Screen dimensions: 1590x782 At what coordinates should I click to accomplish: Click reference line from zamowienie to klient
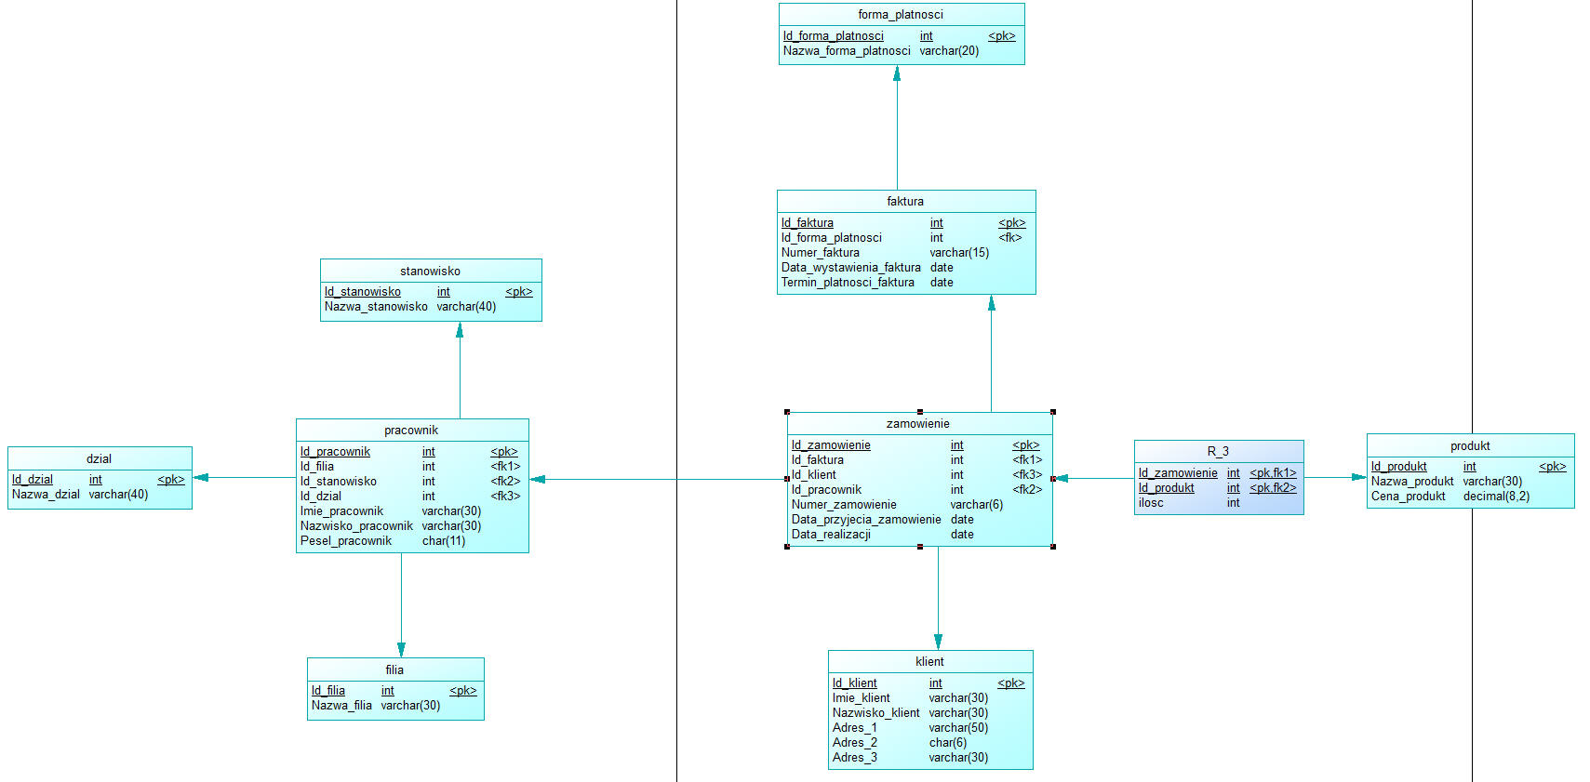pos(938,598)
